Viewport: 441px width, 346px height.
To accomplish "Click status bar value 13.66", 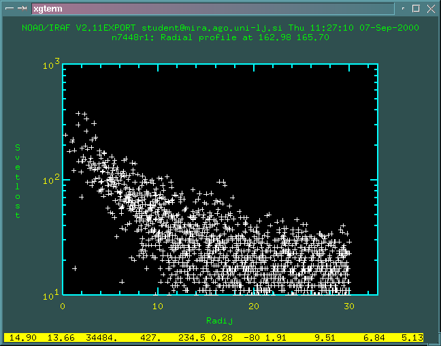I will pos(61,337).
